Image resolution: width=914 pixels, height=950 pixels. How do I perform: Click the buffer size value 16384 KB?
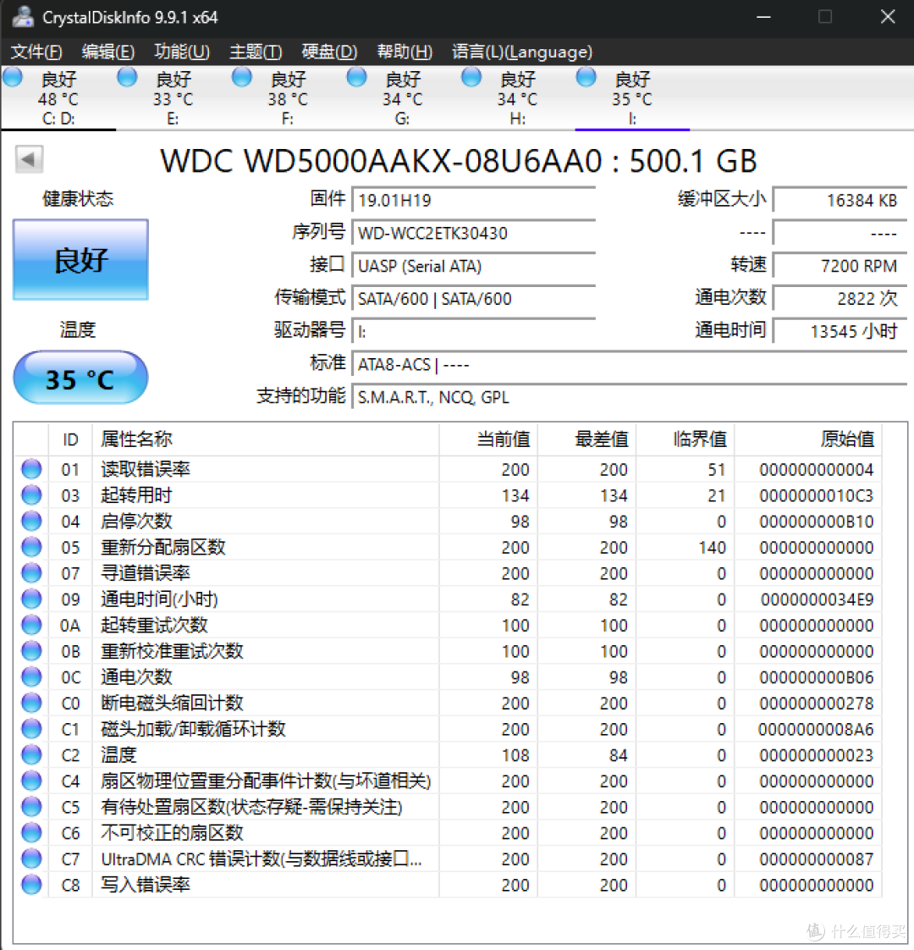[840, 200]
